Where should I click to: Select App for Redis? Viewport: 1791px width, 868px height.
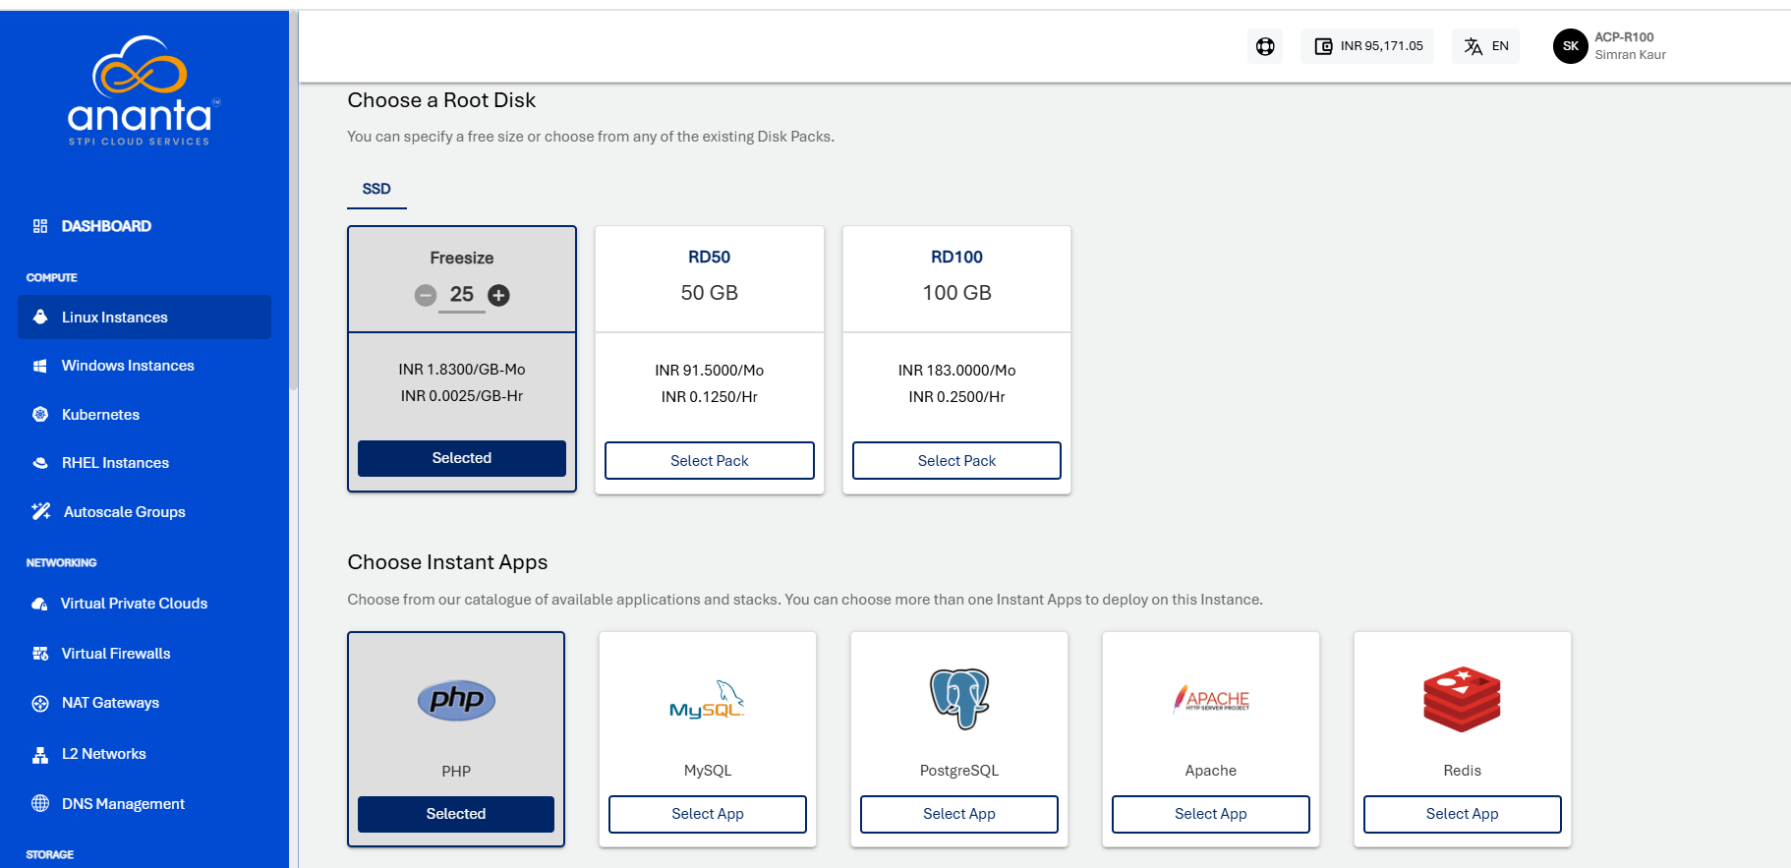1463,814
